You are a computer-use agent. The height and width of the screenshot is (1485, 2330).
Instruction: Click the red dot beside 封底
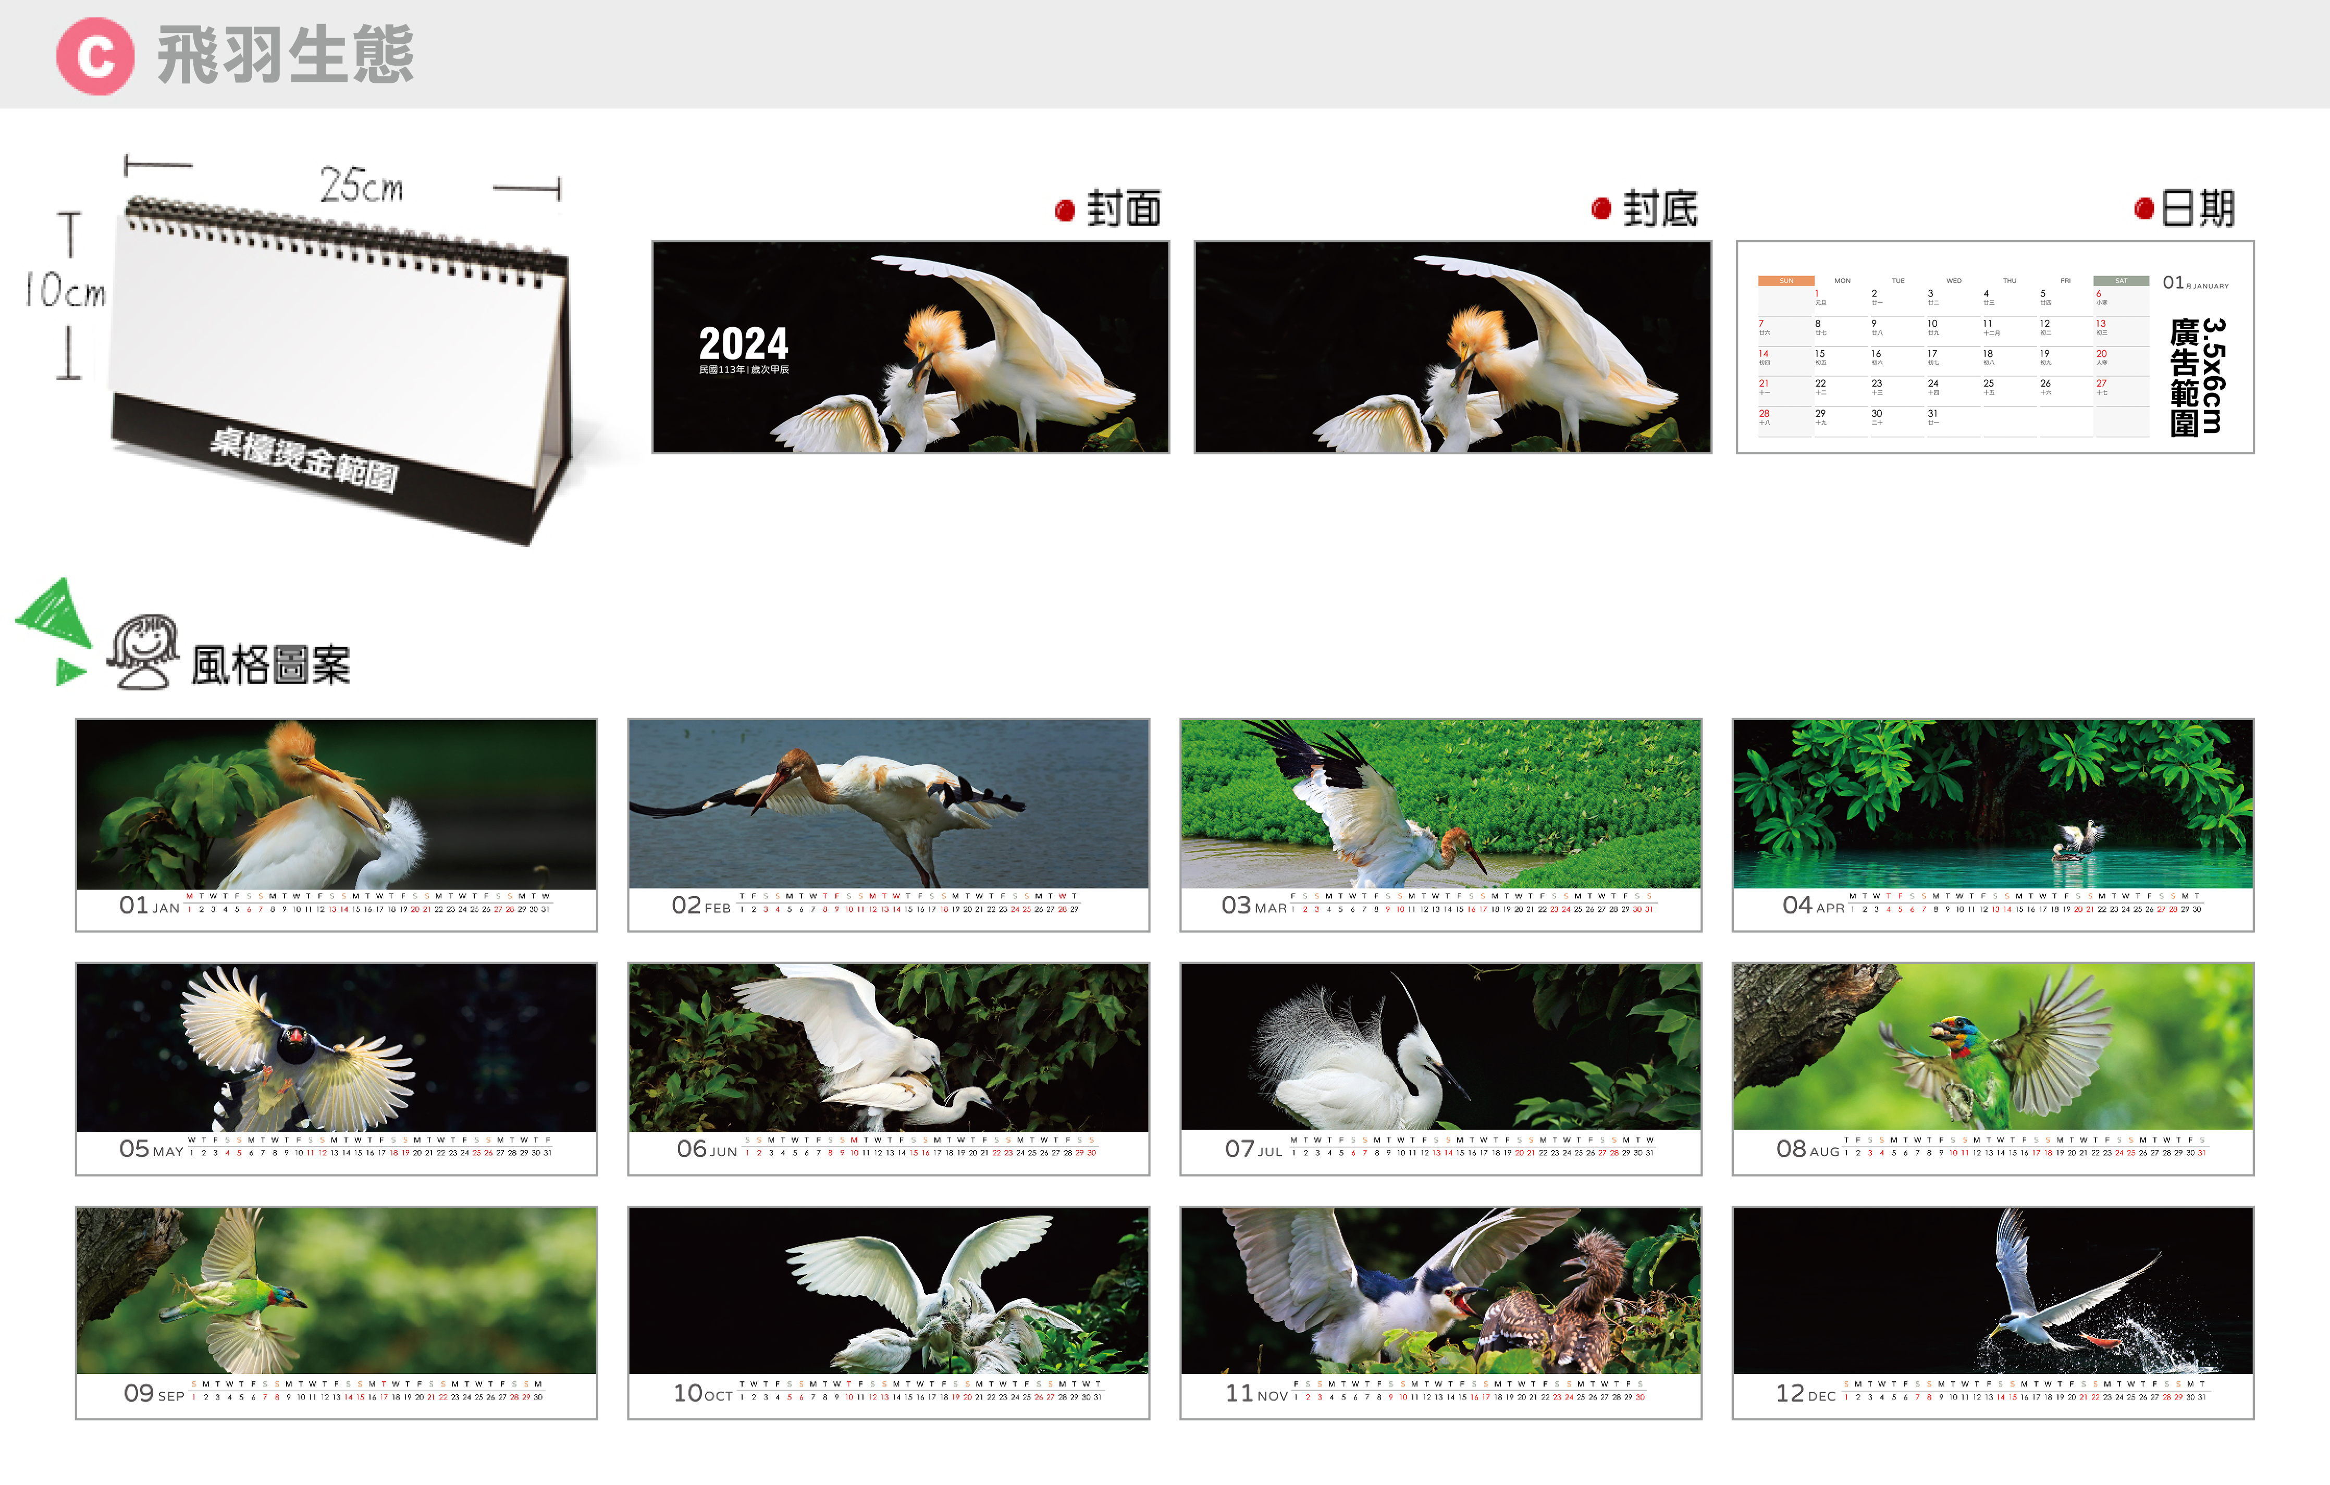[x=1600, y=209]
